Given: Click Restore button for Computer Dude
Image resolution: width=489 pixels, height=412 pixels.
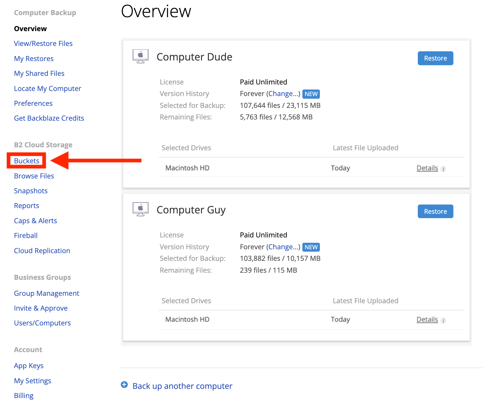Looking at the screenshot, I should click(x=435, y=58).
